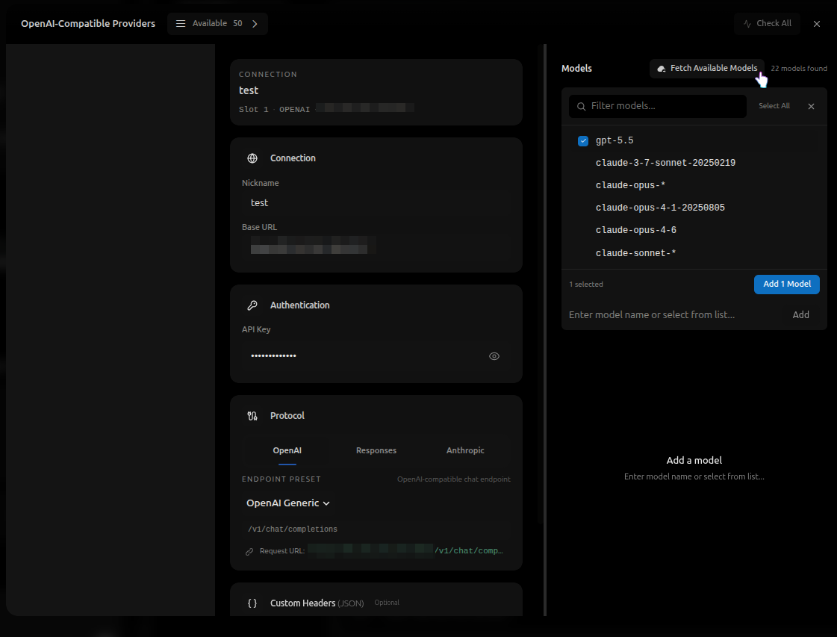The image size is (837, 637).
Task: Click the Add 1 Model button
Action: (787, 284)
